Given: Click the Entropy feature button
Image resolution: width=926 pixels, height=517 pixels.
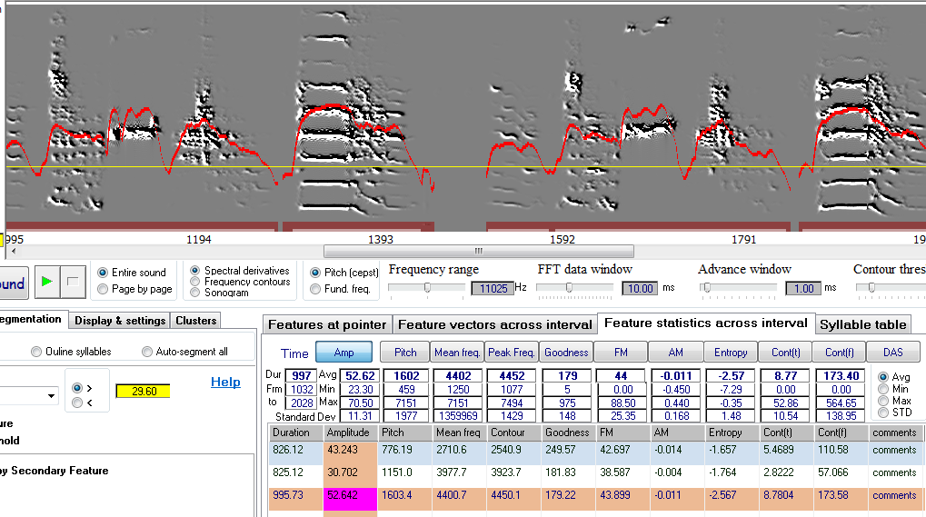Looking at the screenshot, I should [x=731, y=353].
